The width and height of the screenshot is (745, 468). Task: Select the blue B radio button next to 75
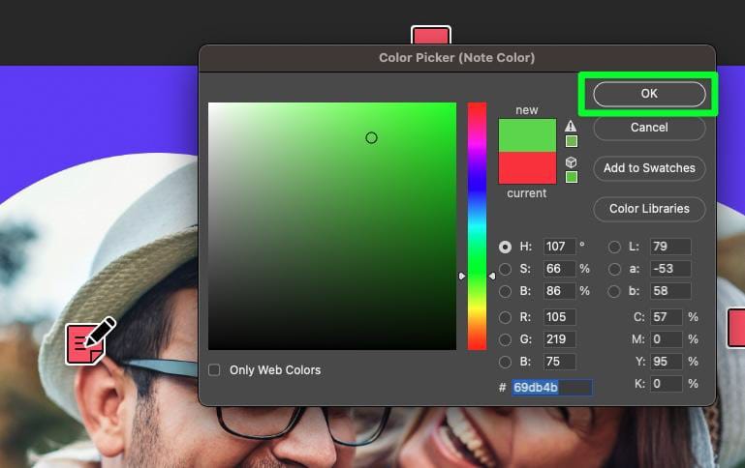(x=505, y=363)
